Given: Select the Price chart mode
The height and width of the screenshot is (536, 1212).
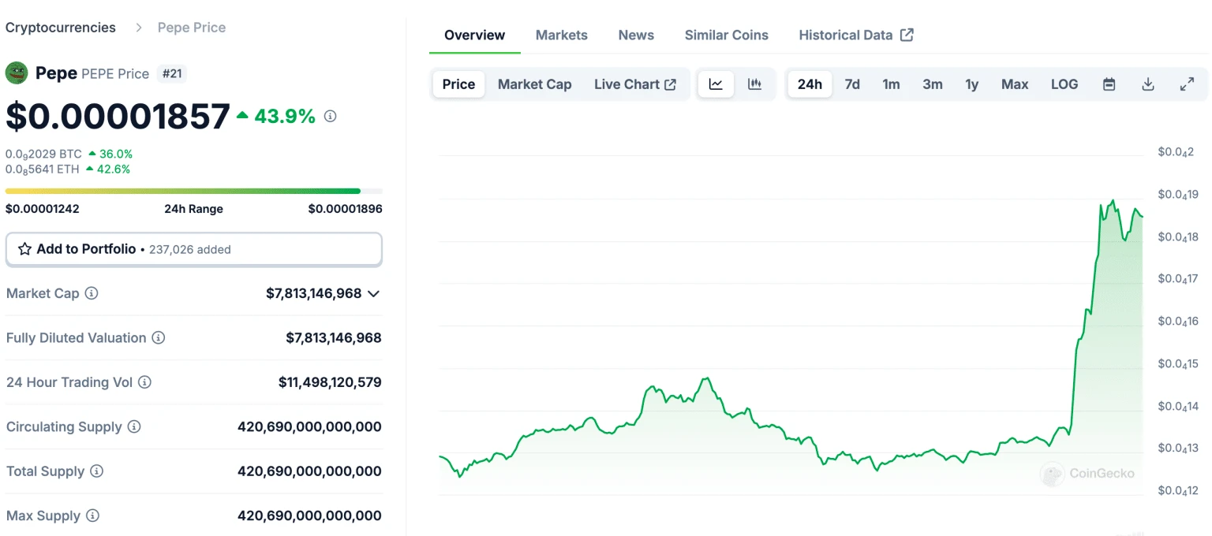Looking at the screenshot, I should (x=458, y=84).
